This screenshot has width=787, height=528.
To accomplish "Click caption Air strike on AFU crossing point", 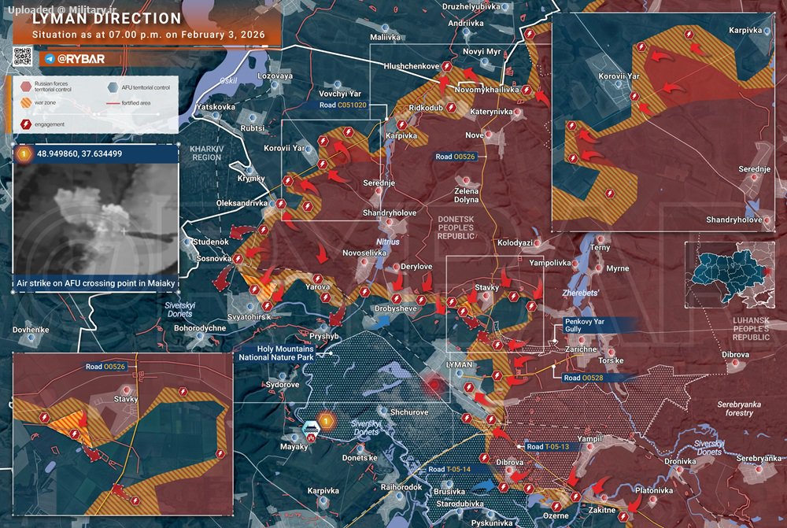I will click(x=96, y=283).
